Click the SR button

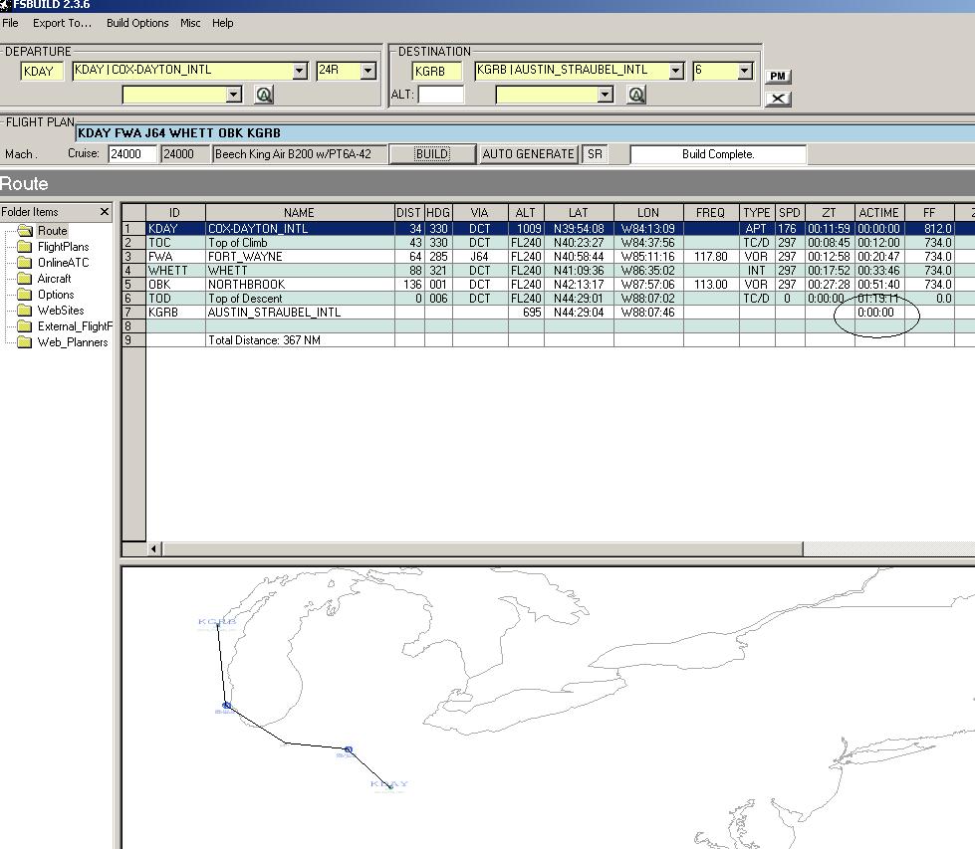pos(596,154)
